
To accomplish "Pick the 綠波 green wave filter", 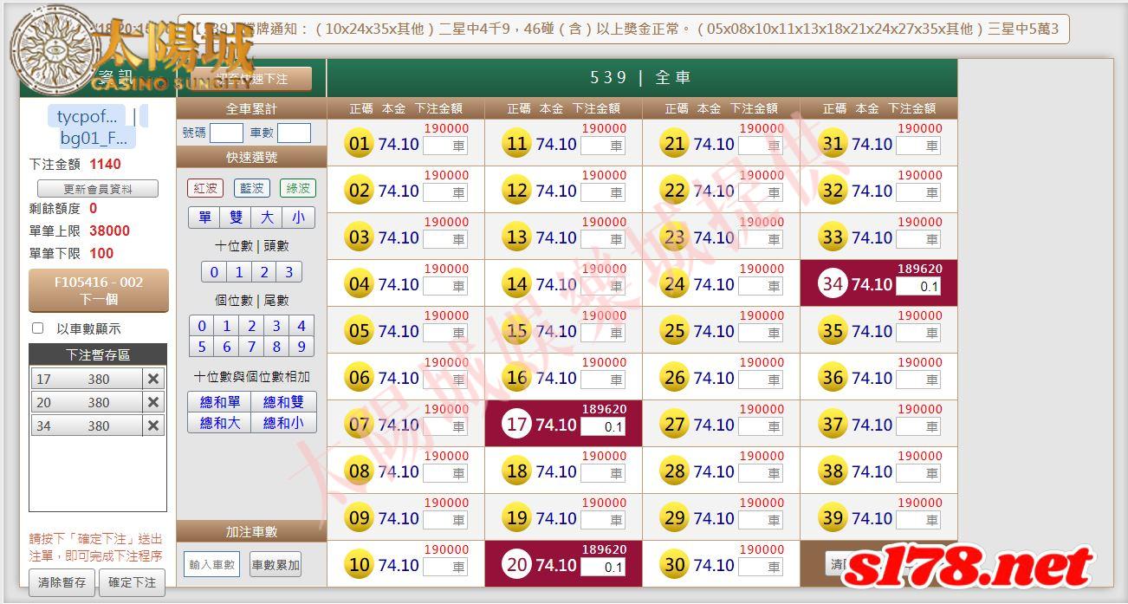I will click(297, 188).
